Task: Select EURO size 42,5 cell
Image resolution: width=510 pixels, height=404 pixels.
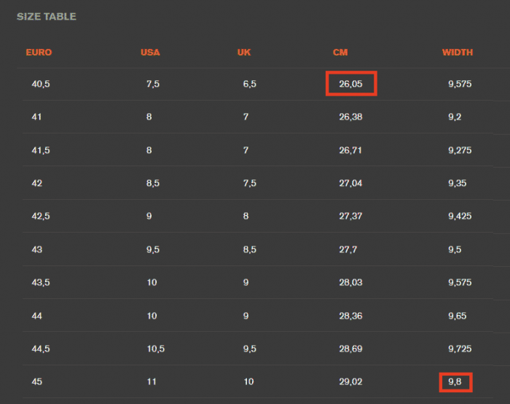Action: coord(41,216)
